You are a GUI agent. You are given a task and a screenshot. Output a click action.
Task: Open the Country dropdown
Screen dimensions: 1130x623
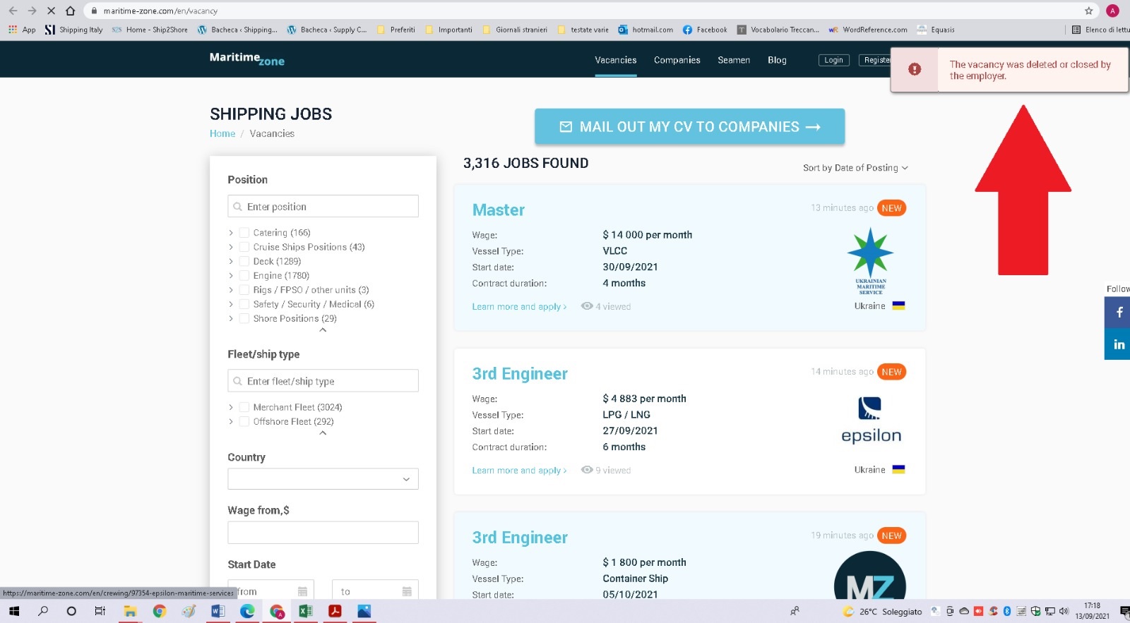323,479
